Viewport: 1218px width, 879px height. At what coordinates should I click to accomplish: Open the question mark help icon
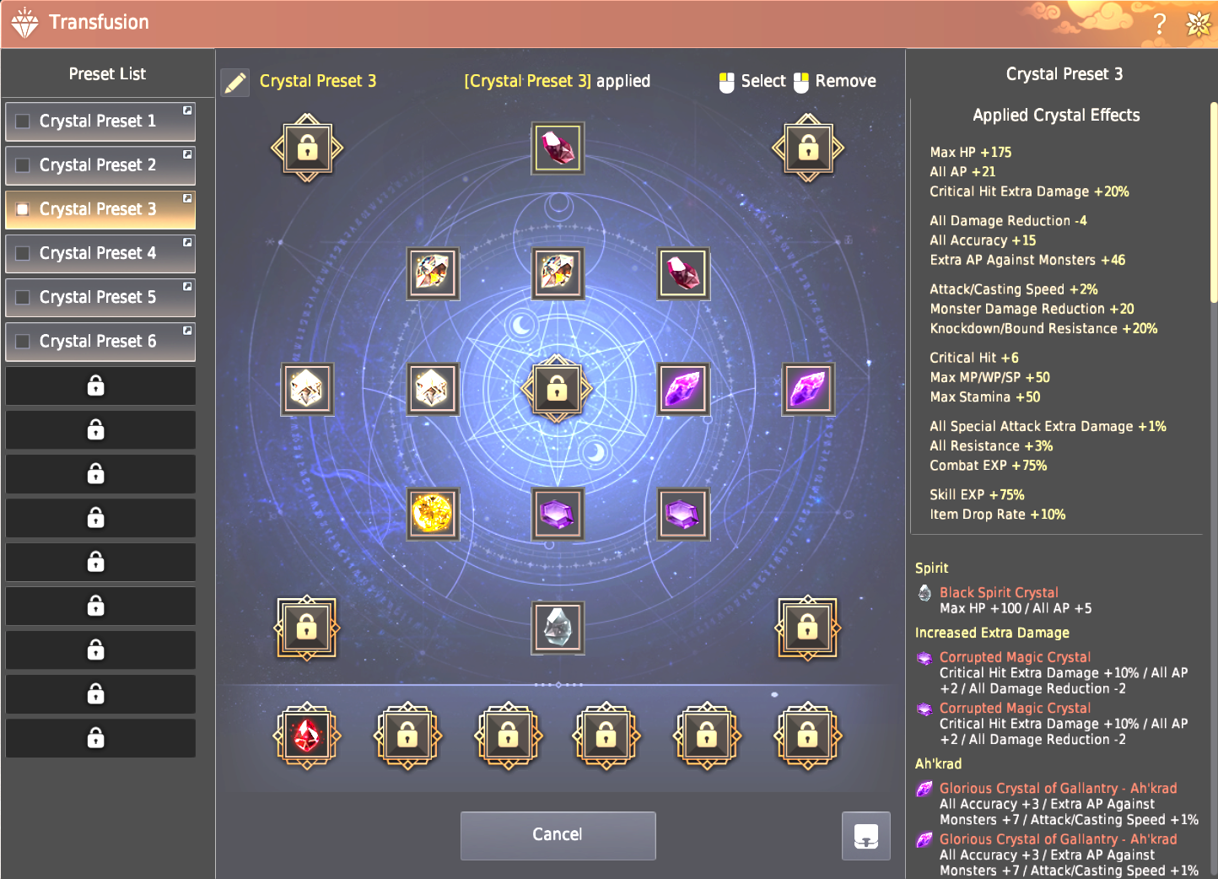(x=1160, y=24)
